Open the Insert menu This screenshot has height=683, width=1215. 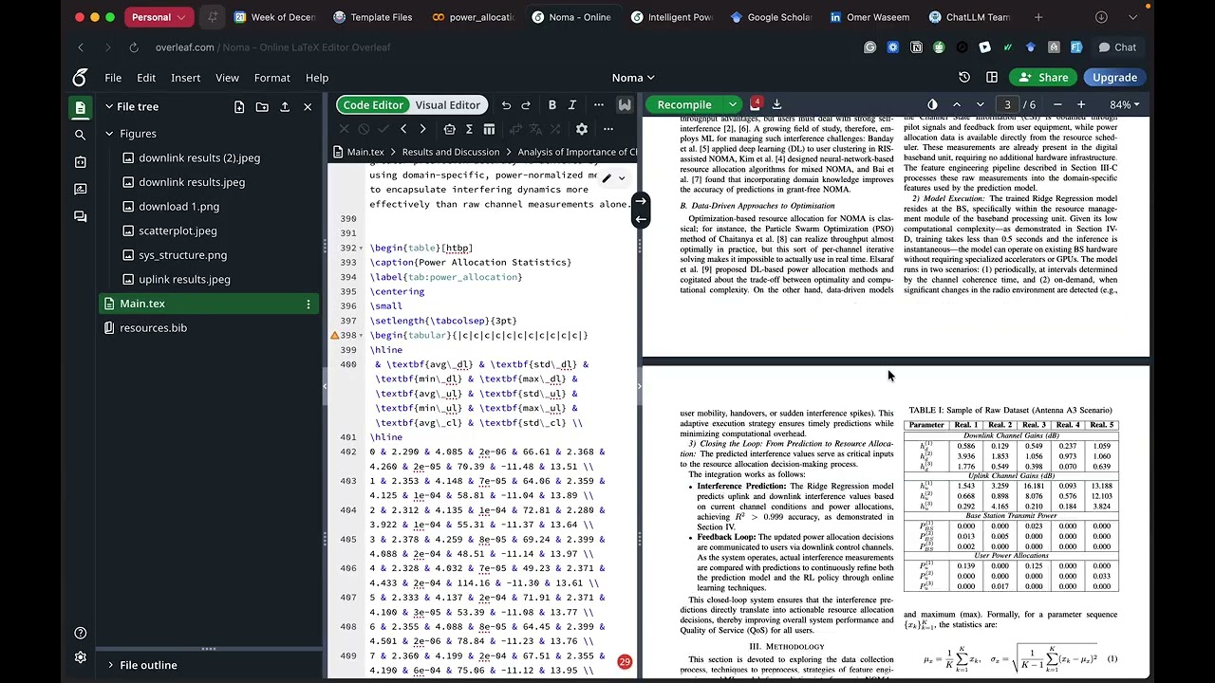click(x=185, y=78)
